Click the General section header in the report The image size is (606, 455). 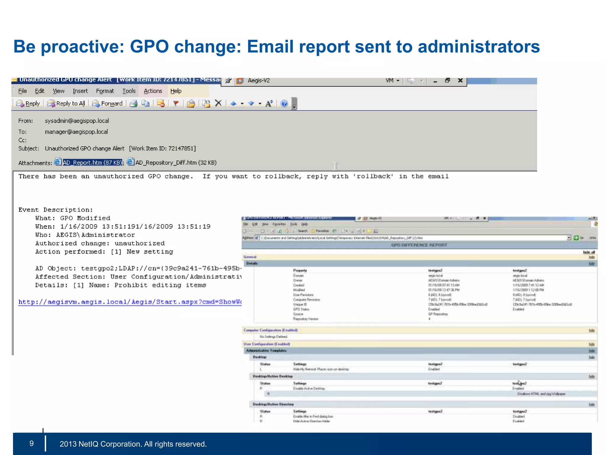[250, 257]
